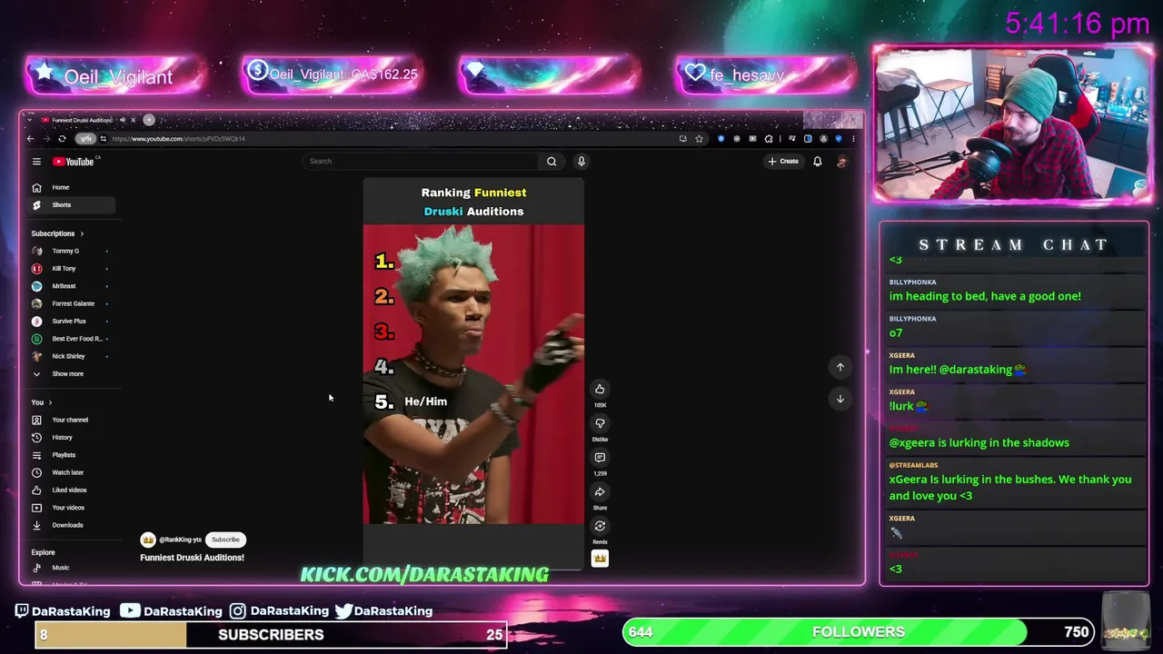The width and height of the screenshot is (1163, 654).
Task: Reload the browser page
Action: coord(62,139)
